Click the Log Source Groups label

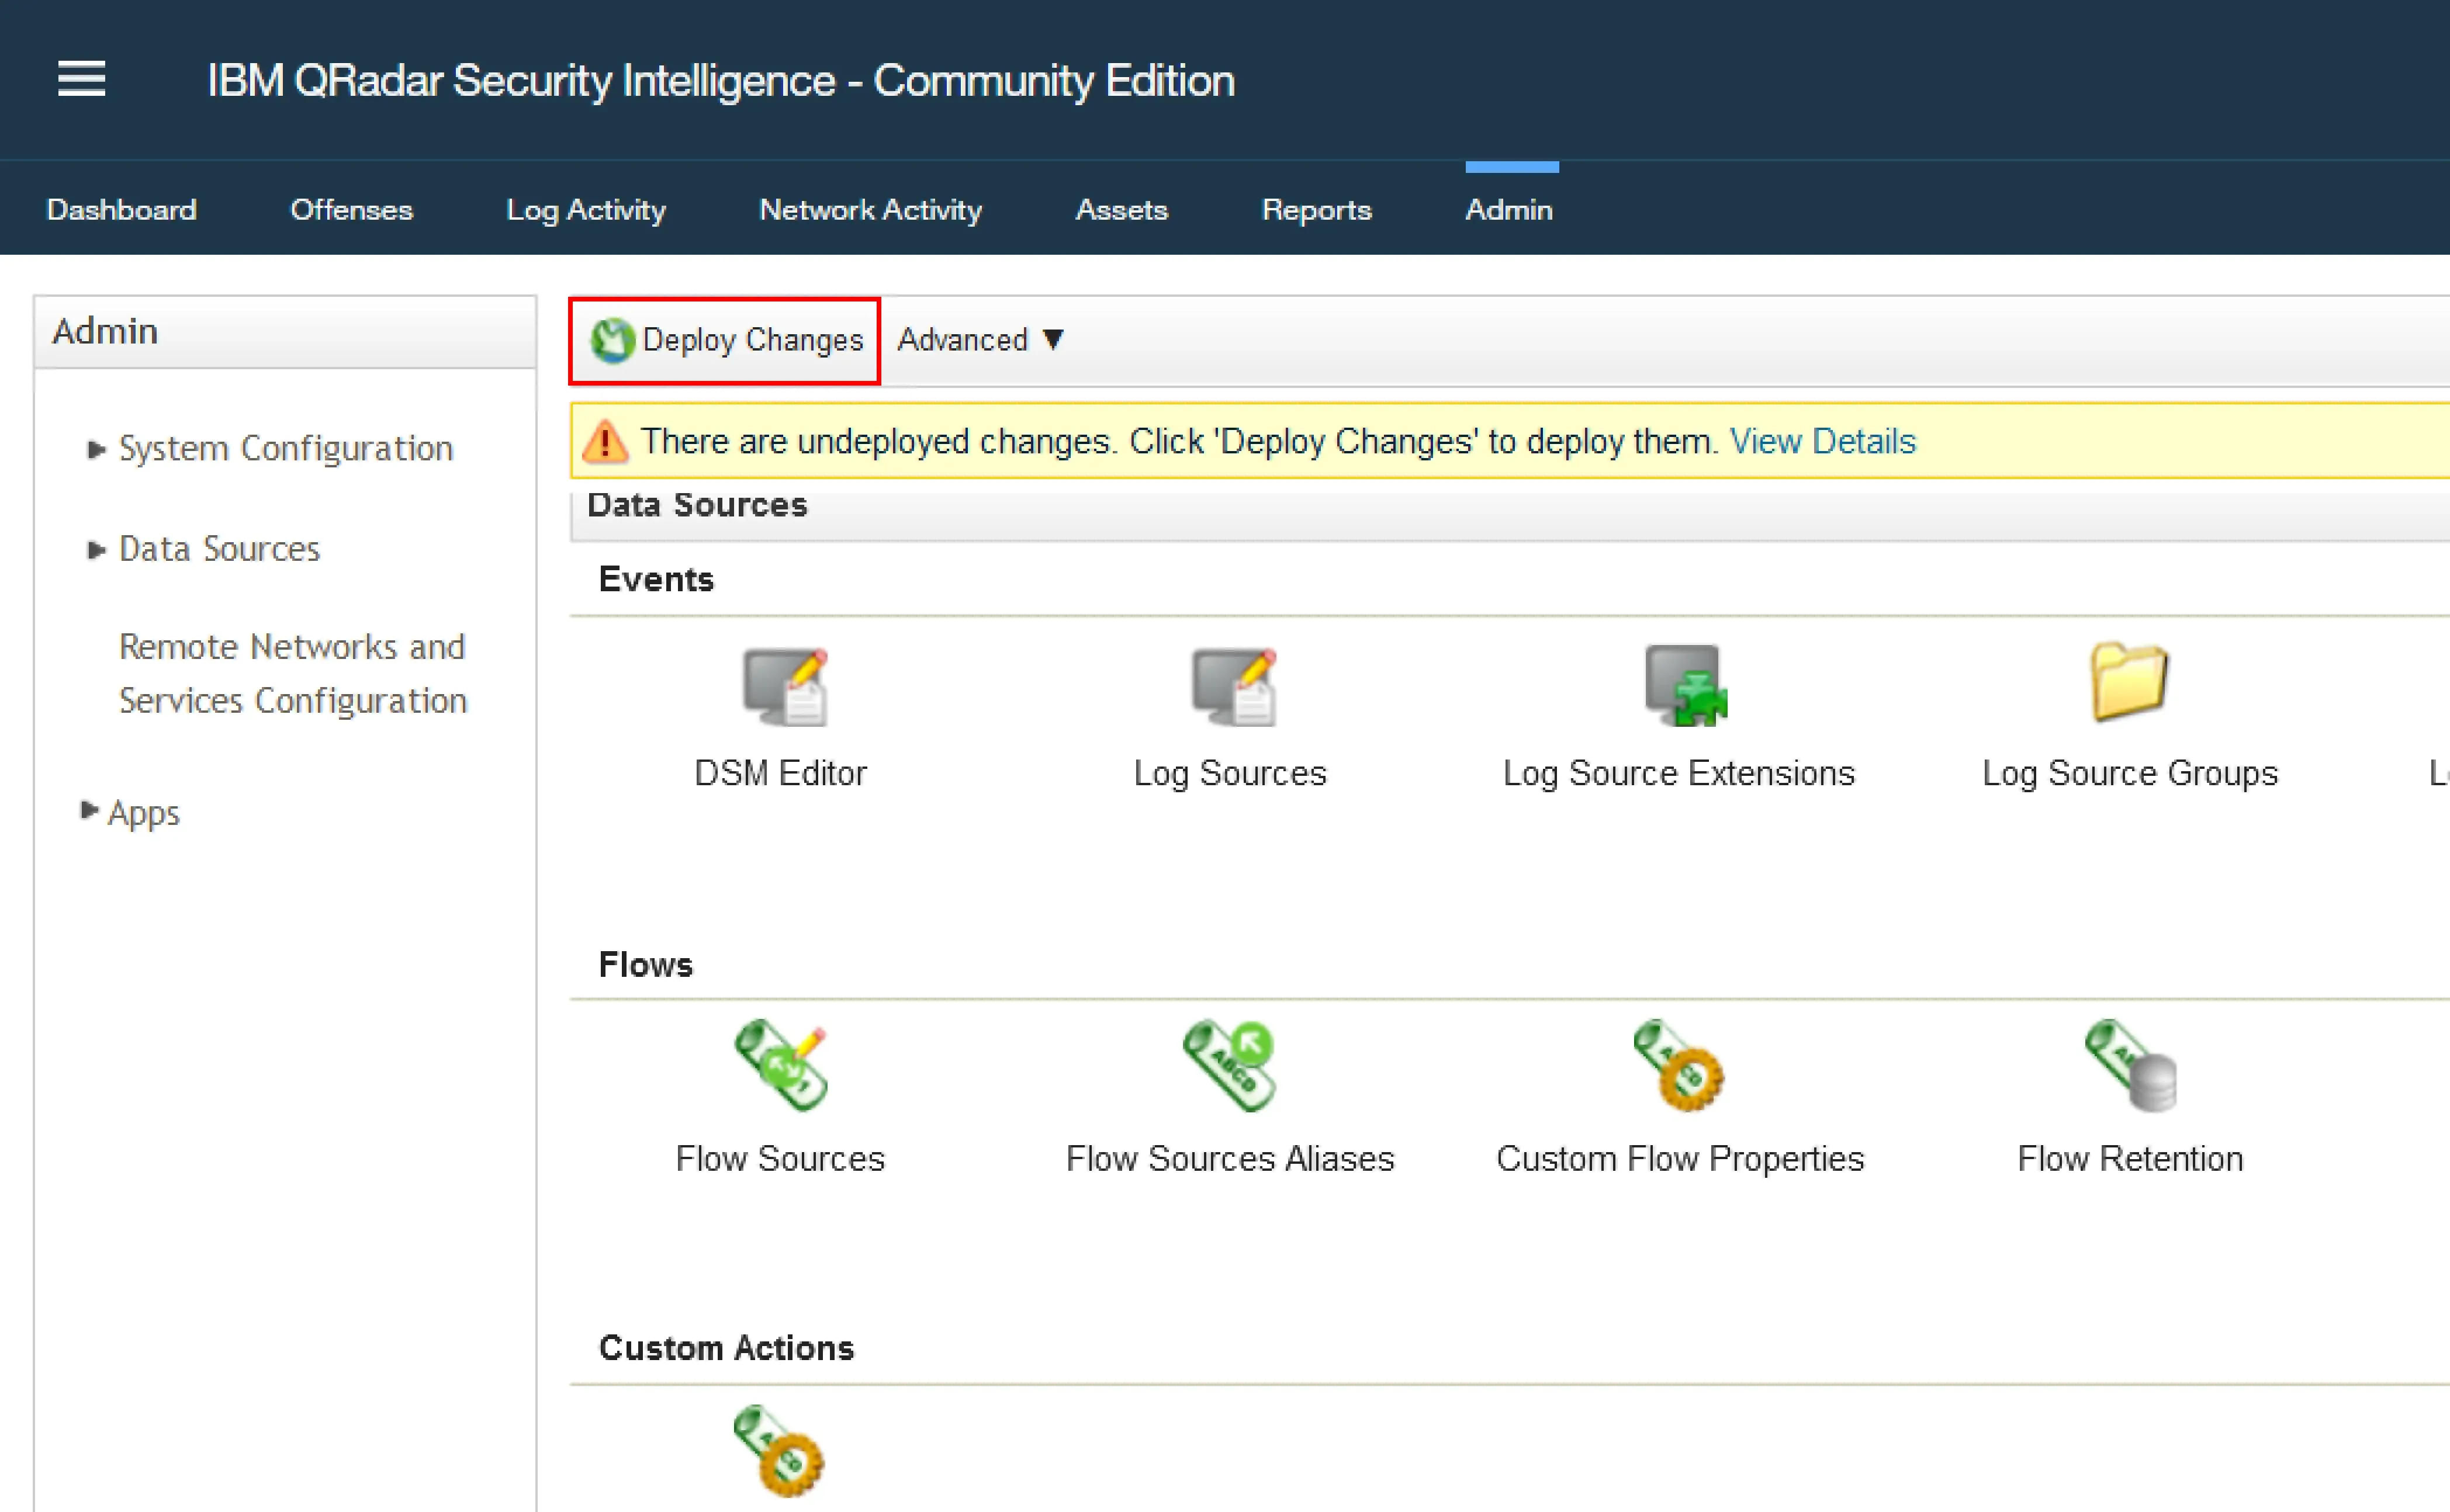pyautogui.click(x=2130, y=773)
